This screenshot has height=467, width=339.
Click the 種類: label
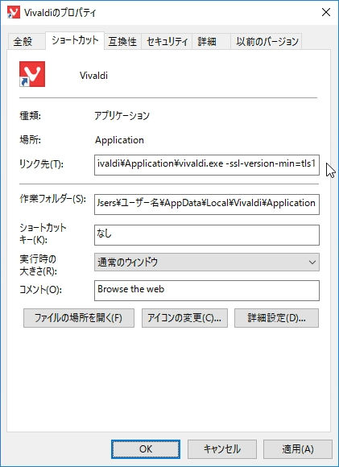[x=30, y=116]
